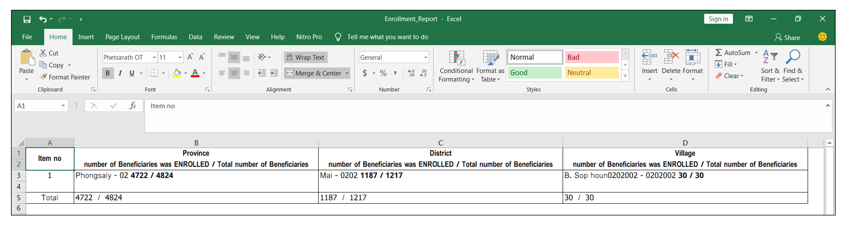Switch to the Data tab

[x=195, y=36]
